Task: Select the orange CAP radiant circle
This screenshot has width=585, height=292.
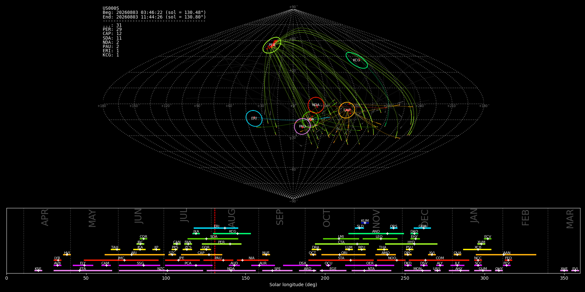Action: pos(347,110)
